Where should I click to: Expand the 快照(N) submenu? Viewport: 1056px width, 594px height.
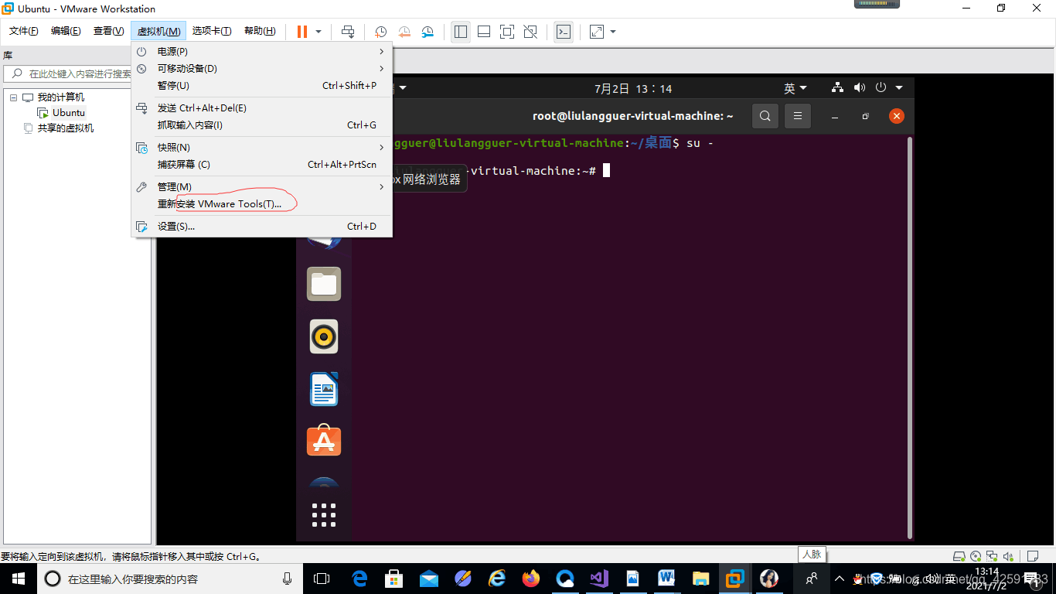pyautogui.click(x=262, y=147)
